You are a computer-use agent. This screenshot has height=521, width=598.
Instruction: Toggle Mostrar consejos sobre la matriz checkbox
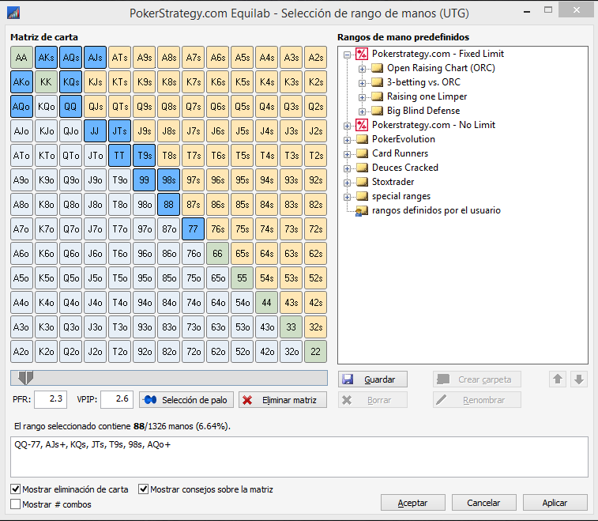click(x=143, y=489)
